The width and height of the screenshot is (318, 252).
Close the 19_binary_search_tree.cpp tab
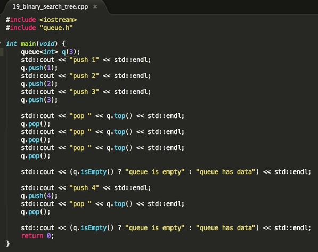coord(95,7)
